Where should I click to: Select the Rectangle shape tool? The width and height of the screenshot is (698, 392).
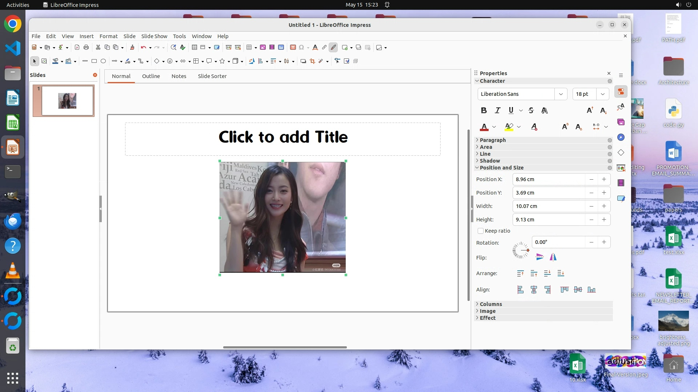[94, 61]
